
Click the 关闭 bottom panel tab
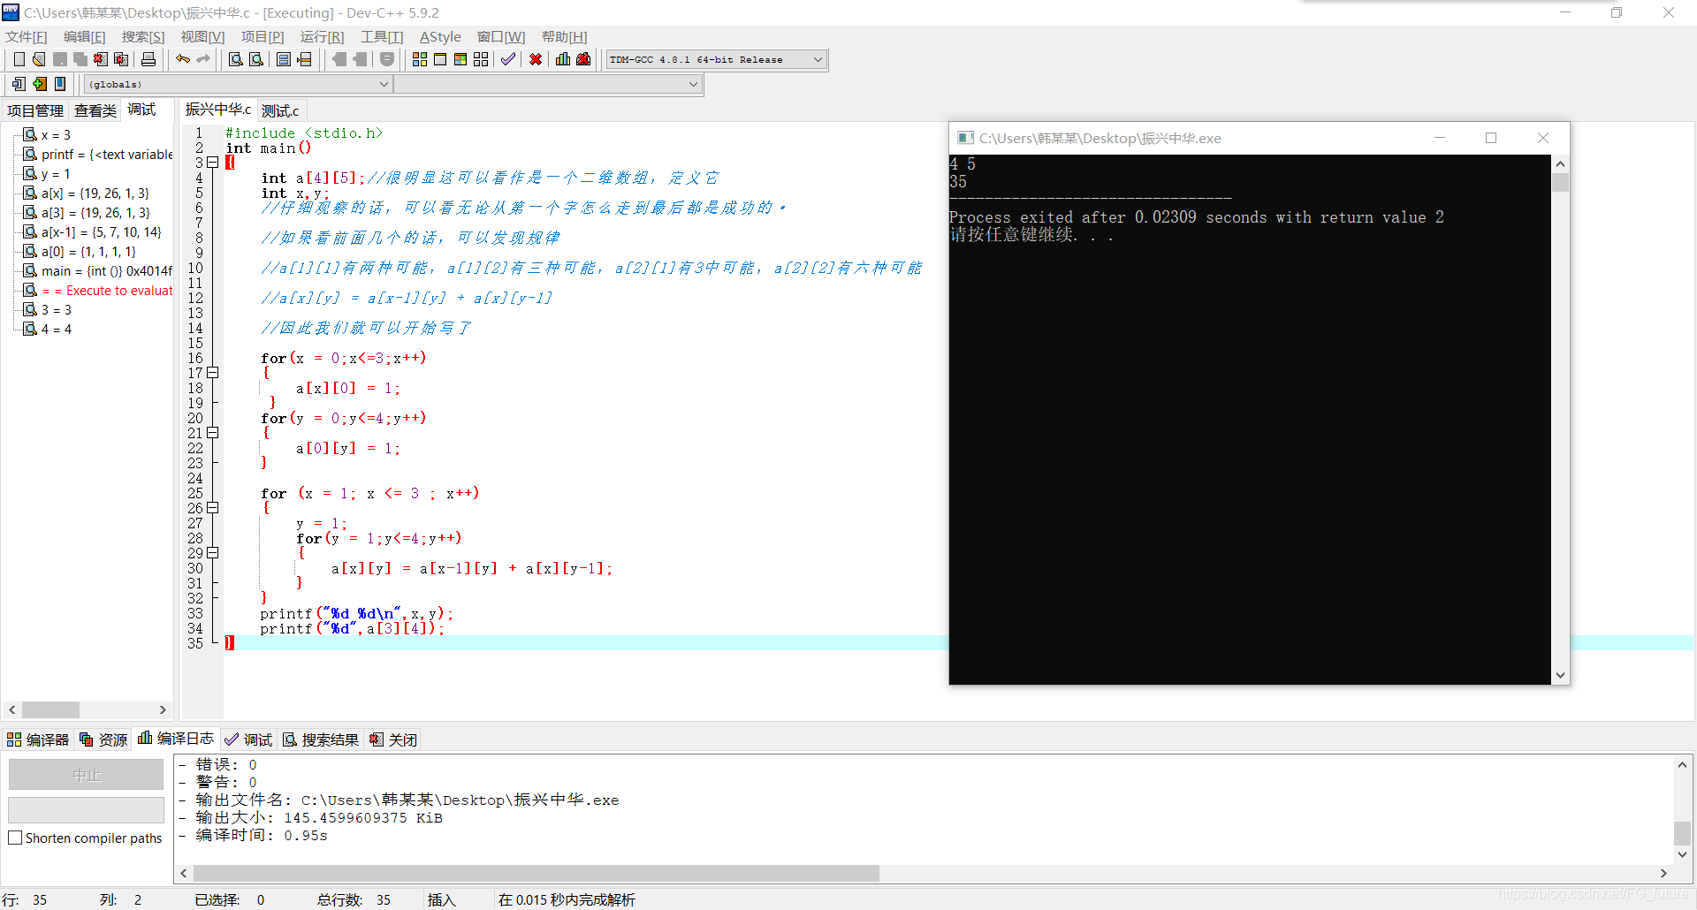[x=393, y=739]
